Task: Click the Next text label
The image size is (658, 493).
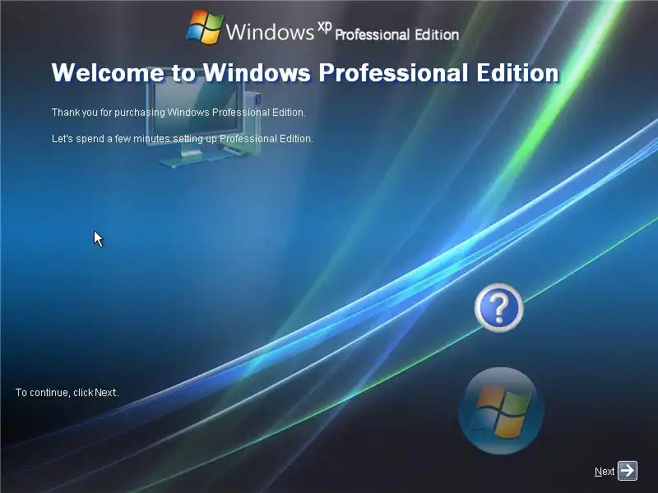Action: (x=605, y=472)
